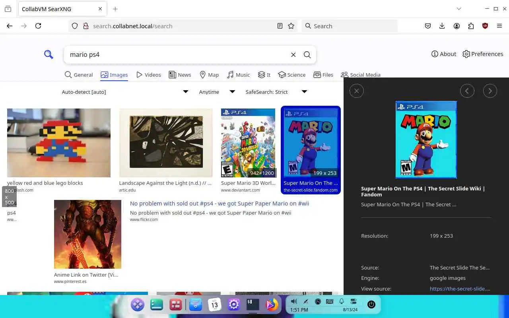Open the application launcher in the dock
The width and height of the screenshot is (509, 318).
pos(138,304)
